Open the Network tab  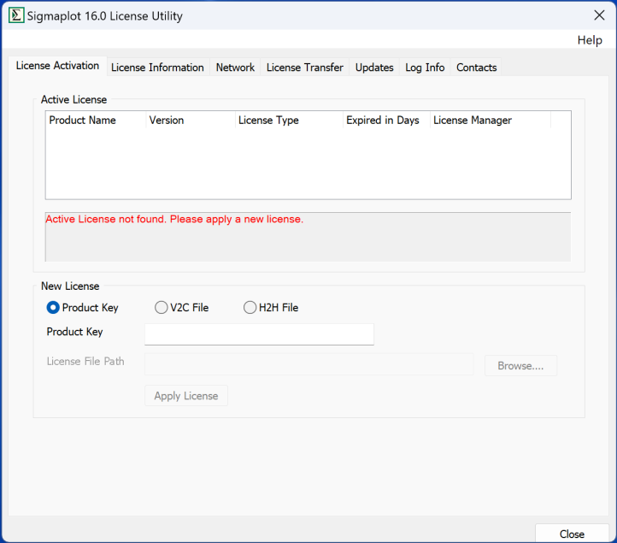click(x=235, y=68)
